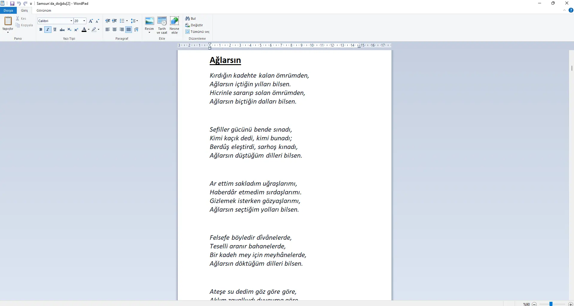
Task: Expand the Resim picture options arrow
Action: point(149,32)
